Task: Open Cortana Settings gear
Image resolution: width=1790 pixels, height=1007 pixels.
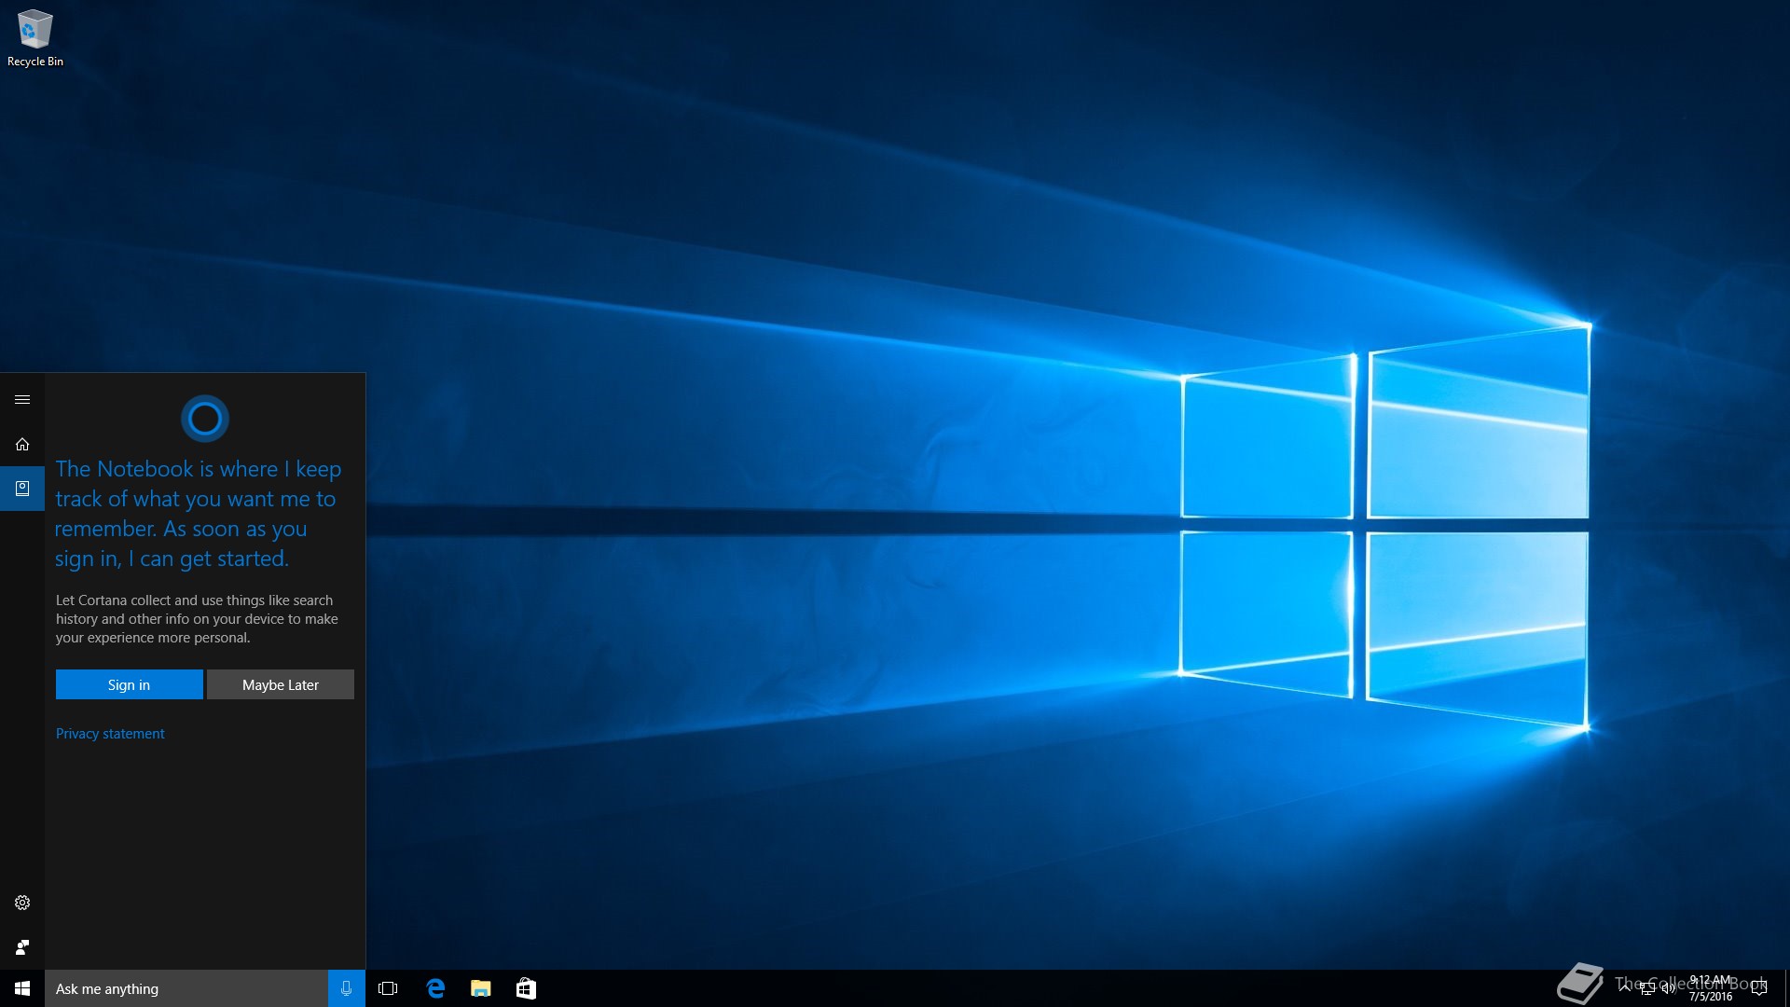Action: tap(22, 903)
